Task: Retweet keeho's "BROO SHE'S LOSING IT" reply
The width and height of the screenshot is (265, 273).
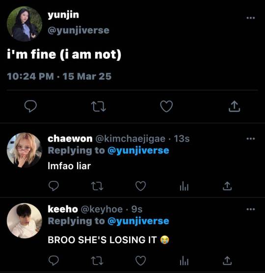Action: coord(97,261)
